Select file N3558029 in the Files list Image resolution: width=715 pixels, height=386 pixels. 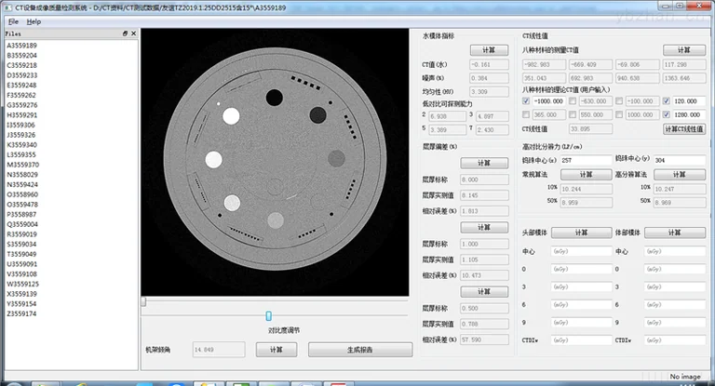click(22, 175)
